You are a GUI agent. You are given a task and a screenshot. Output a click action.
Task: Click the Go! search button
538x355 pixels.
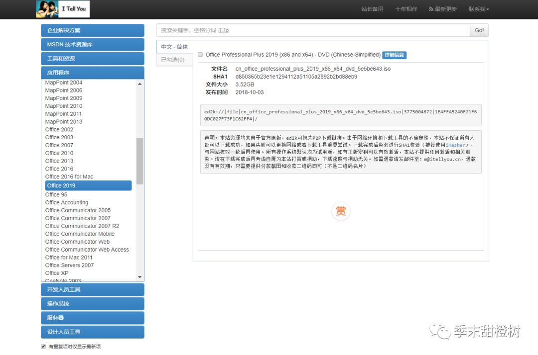[479, 30]
